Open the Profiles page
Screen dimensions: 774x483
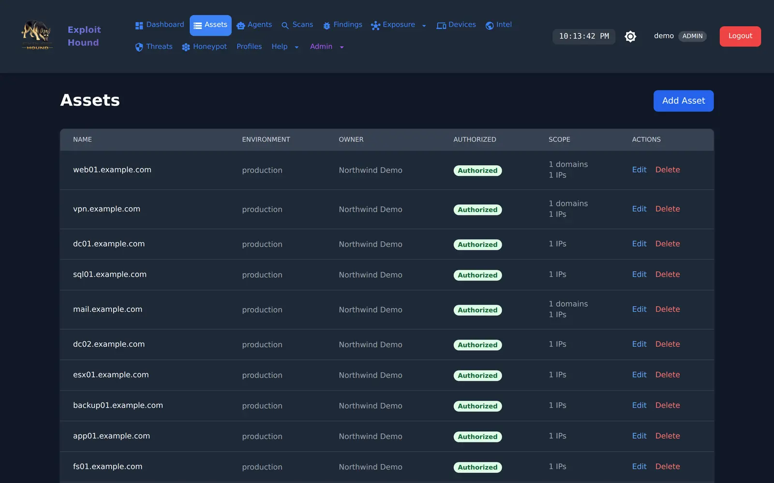point(249,47)
